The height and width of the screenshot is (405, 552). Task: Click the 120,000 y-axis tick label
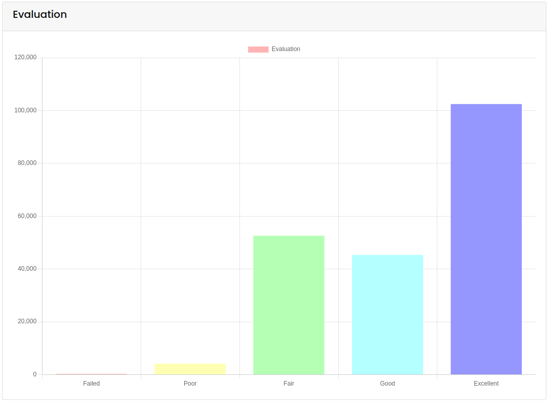25,58
